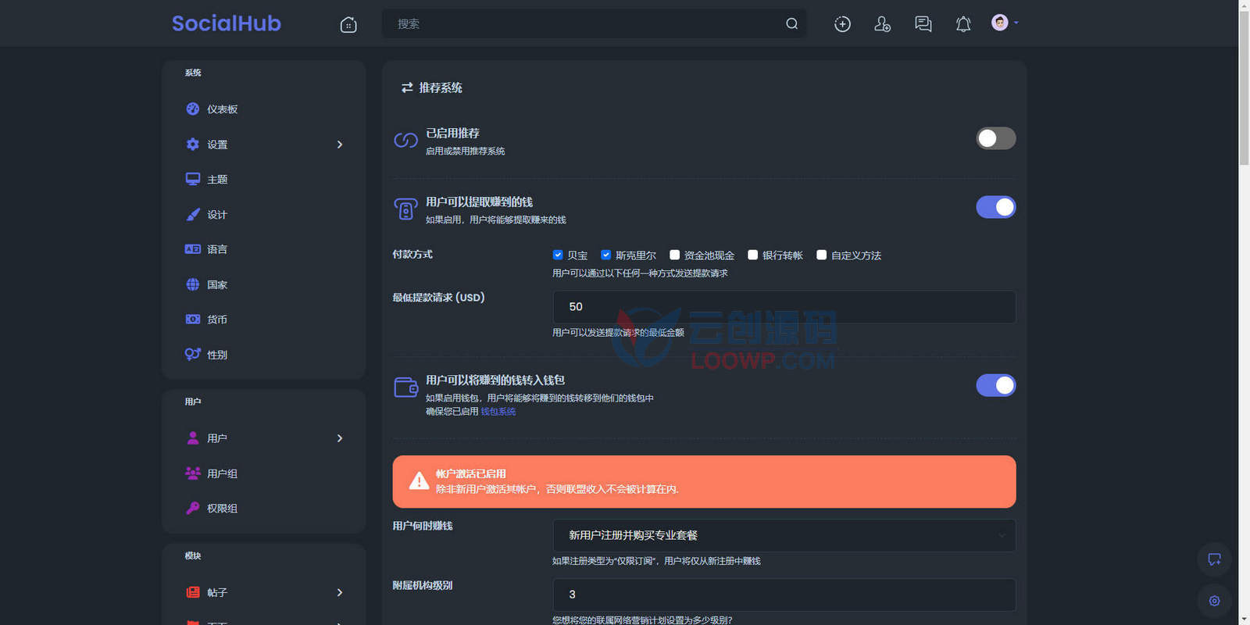The width and height of the screenshot is (1250, 625).
Task: Open the user avatar menu
Action: (1005, 23)
